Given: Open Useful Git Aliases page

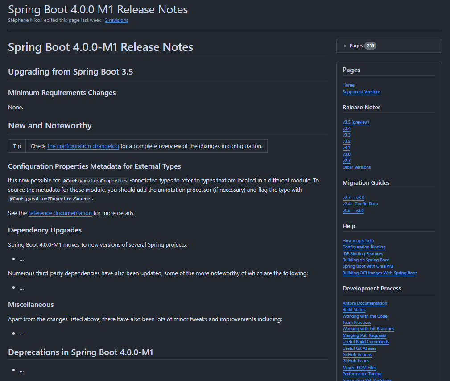Looking at the screenshot, I should tap(359, 348).
